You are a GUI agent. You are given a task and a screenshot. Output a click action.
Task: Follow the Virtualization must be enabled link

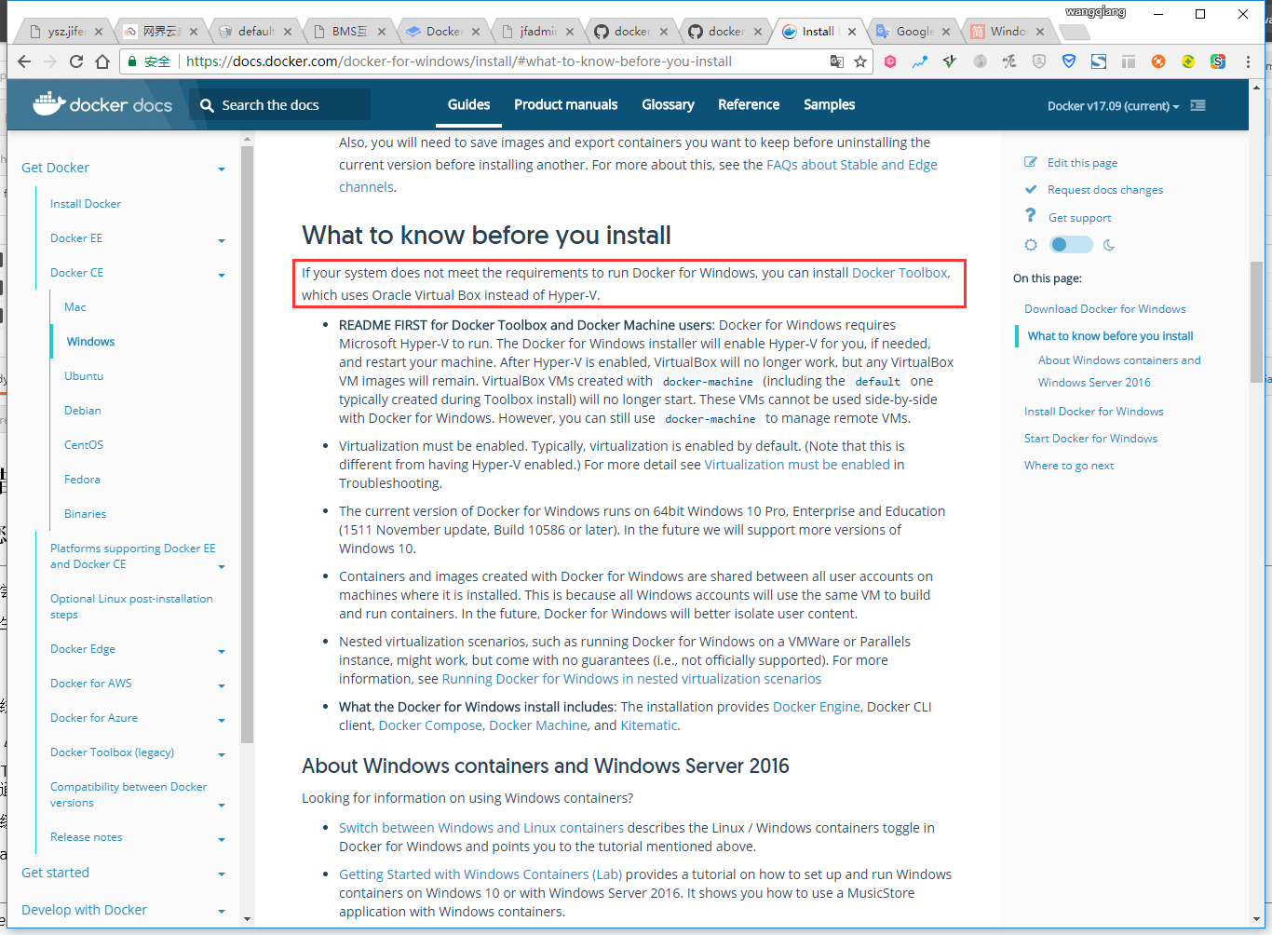pos(797,465)
